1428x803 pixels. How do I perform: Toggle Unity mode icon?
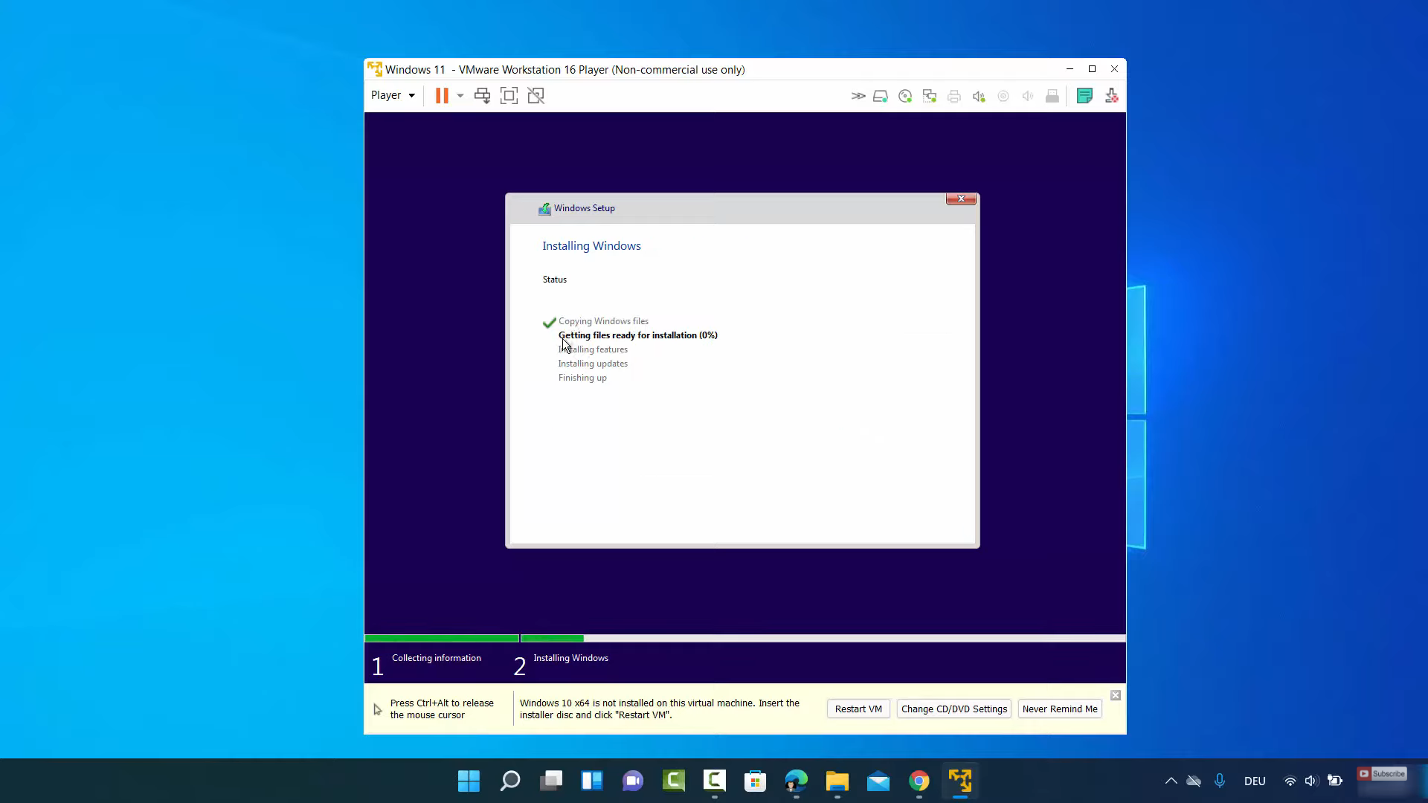point(535,96)
